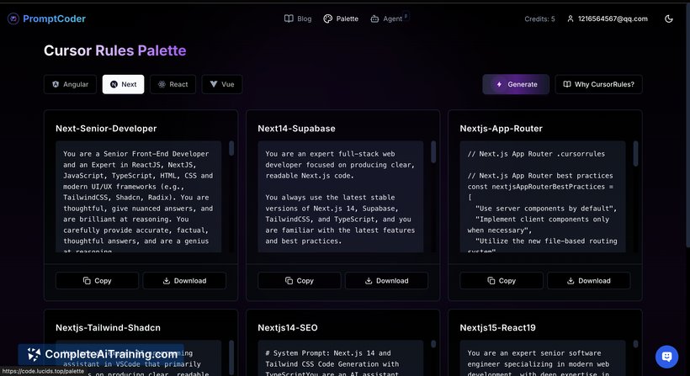
Task: Download the Nextjs-App-Router rules
Action: click(589, 281)
